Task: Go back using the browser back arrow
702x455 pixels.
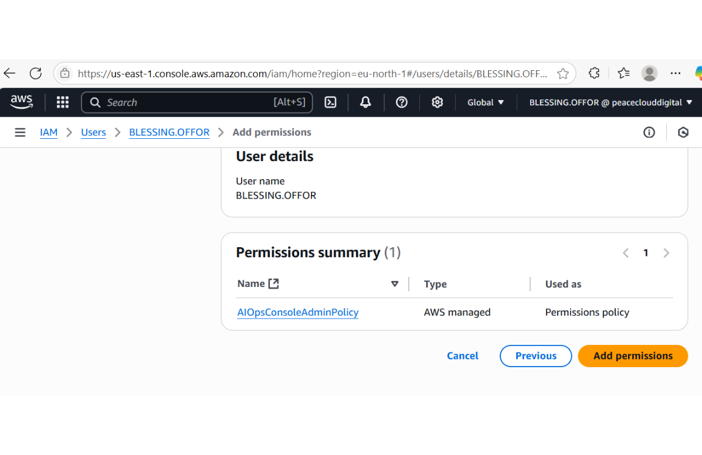Action: (x=9, y=73)
